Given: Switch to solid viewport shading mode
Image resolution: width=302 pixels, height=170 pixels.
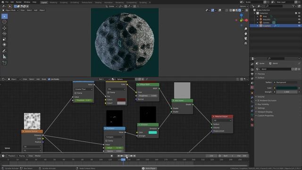Looking at the screenshot, I should 234,10.
